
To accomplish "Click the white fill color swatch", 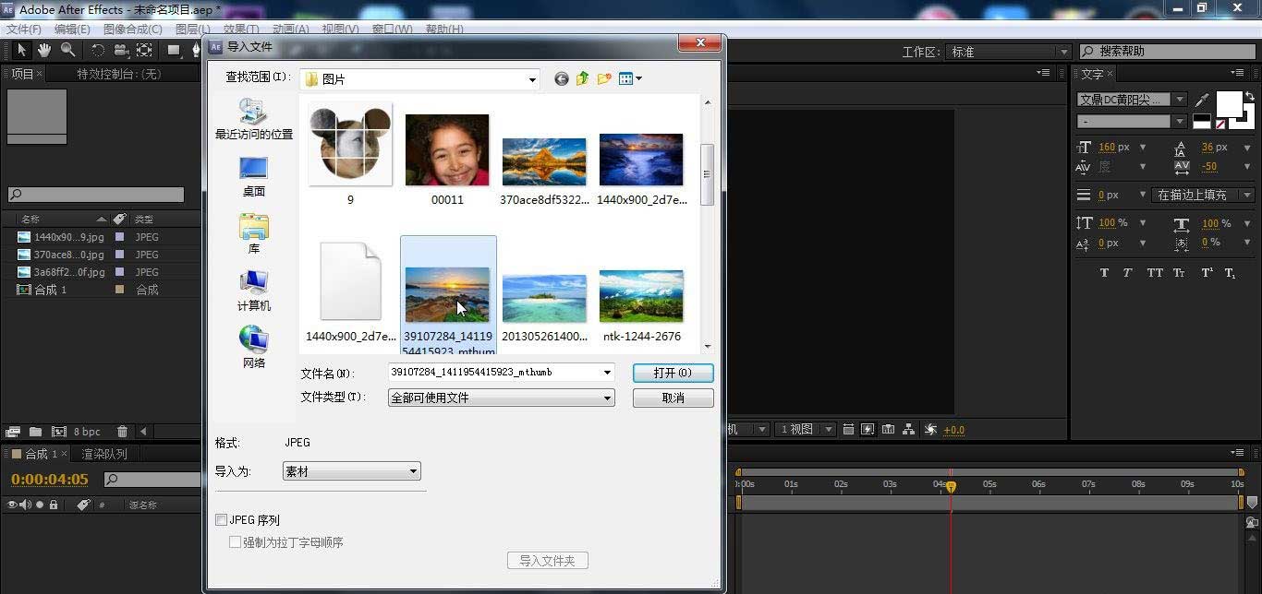I will (x=1228, y=103).
